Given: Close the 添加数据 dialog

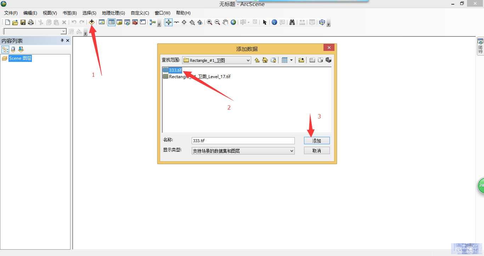Looking at the screenshot, I should pos(329,48).
